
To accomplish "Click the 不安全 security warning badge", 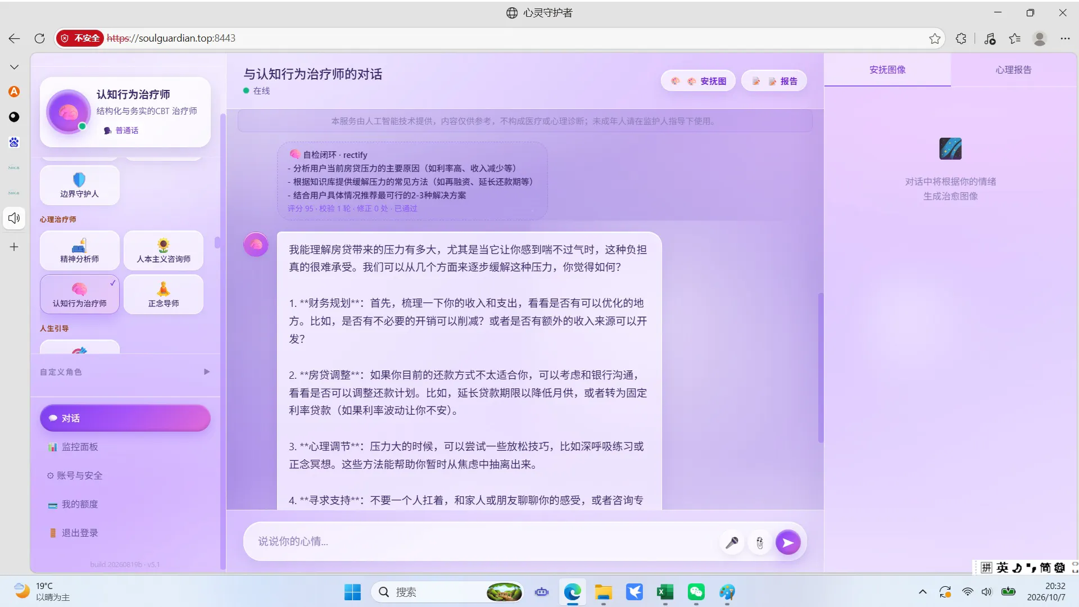I will point(80,38).
